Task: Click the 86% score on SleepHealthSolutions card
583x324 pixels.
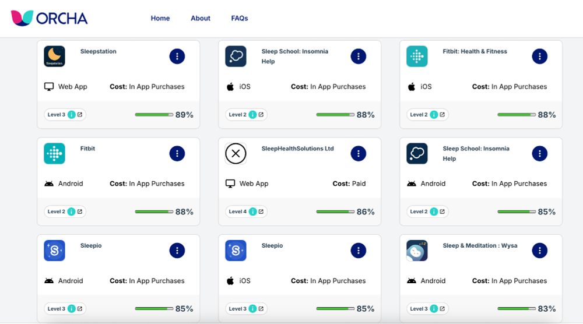Action: point(366,212)
